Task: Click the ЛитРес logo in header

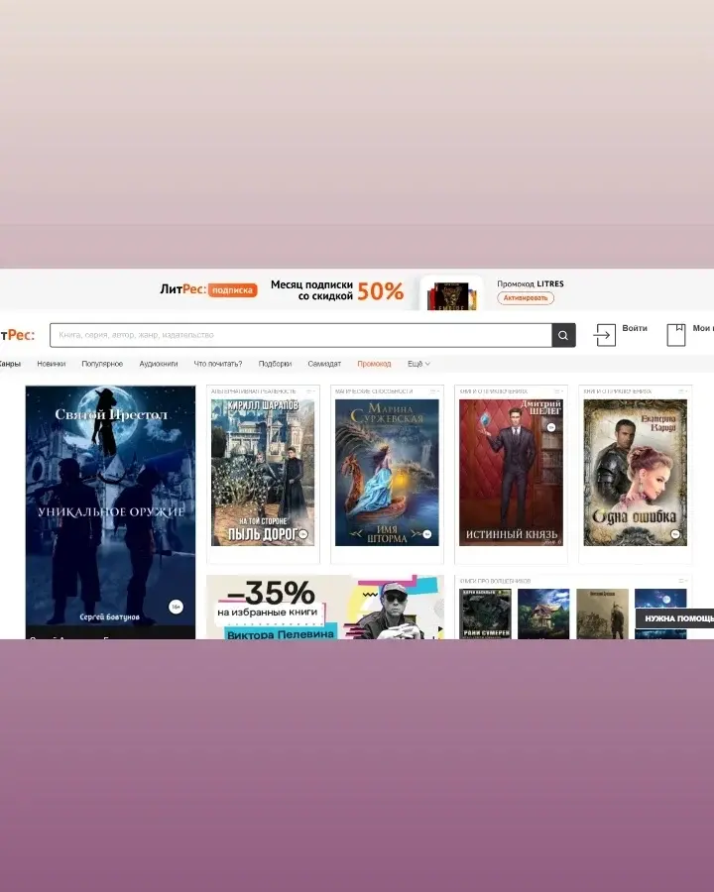Action: click(17, 335)
